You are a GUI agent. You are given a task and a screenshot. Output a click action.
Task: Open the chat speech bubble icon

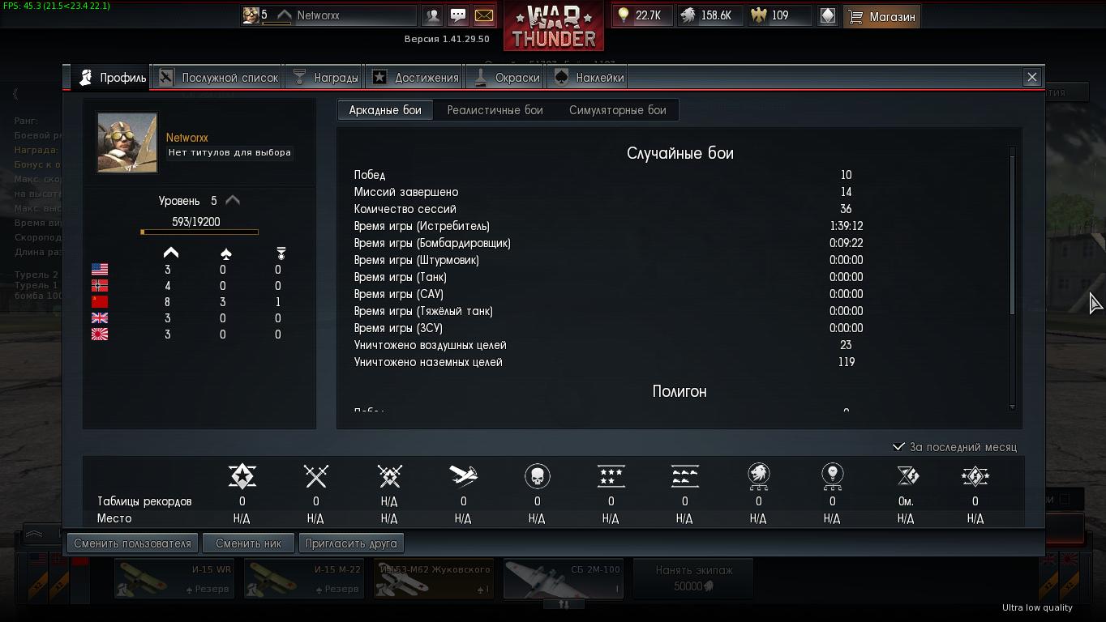pos(458,15)
